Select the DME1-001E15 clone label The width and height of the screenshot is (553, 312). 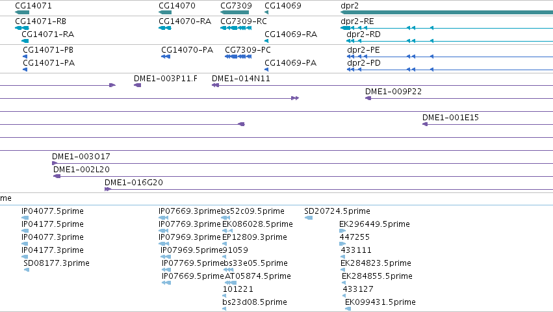click(450, 118)
